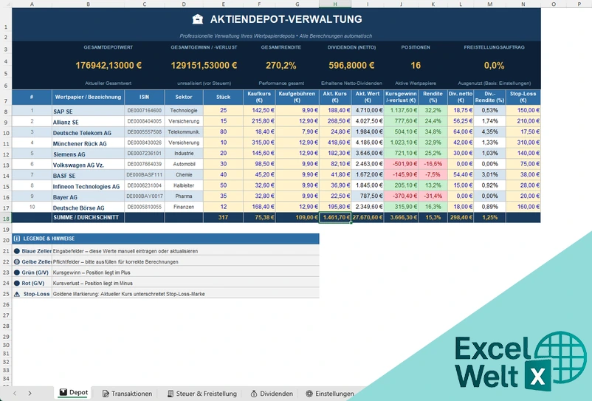
Task: Click the Kursgewinn/-verlust (€) header cell
Action: (401, 97)
